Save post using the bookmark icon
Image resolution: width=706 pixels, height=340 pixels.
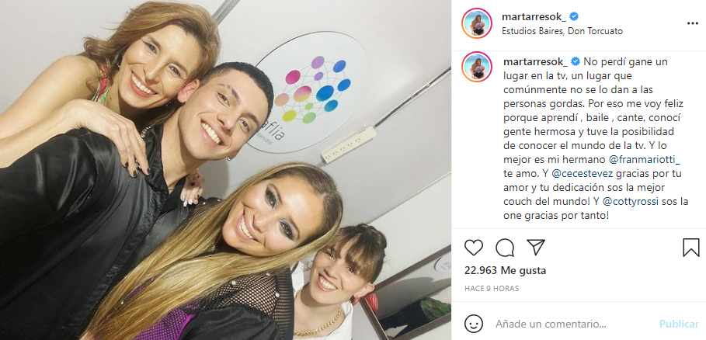pos(690,248)
